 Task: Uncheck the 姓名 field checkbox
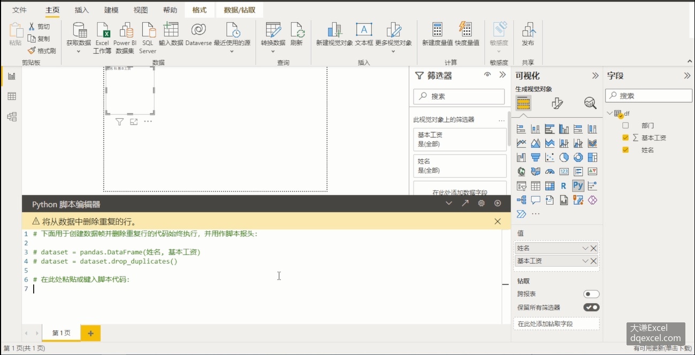click(625, 150)
